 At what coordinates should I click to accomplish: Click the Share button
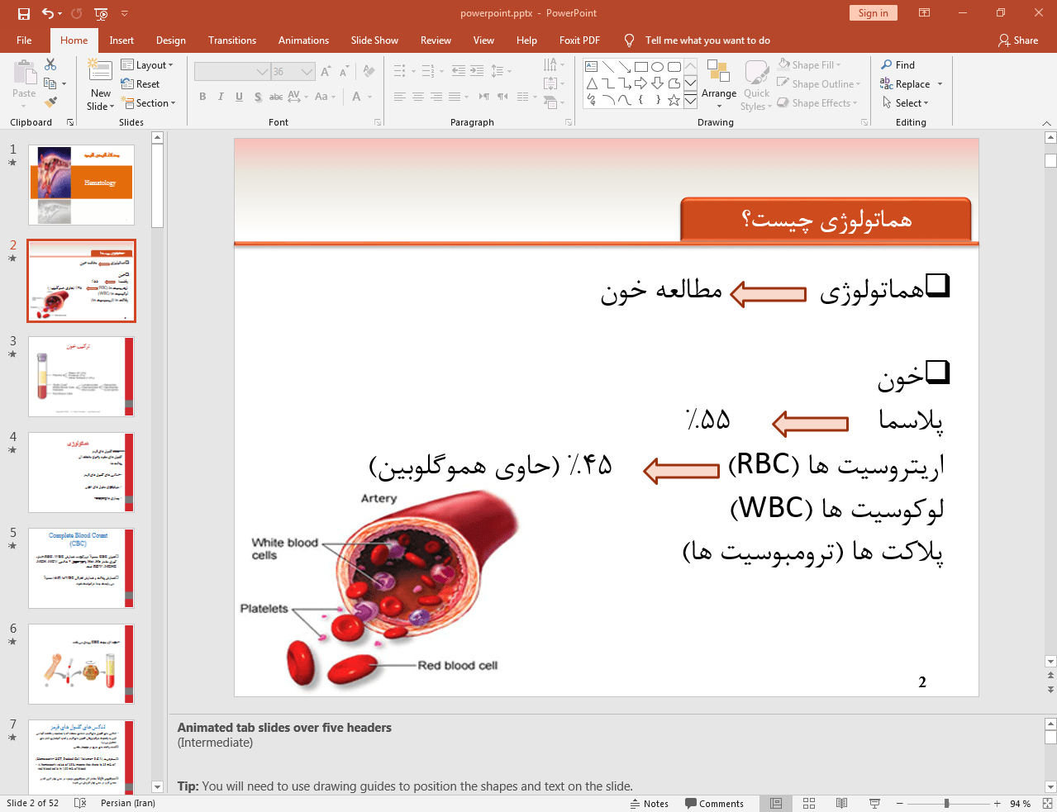pyautogui.click(x=1017, y=40)
